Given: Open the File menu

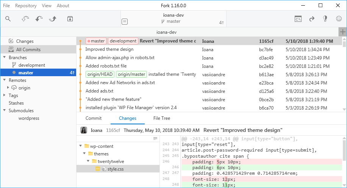Looking at the screenshot, I should (x=6, y=6).
